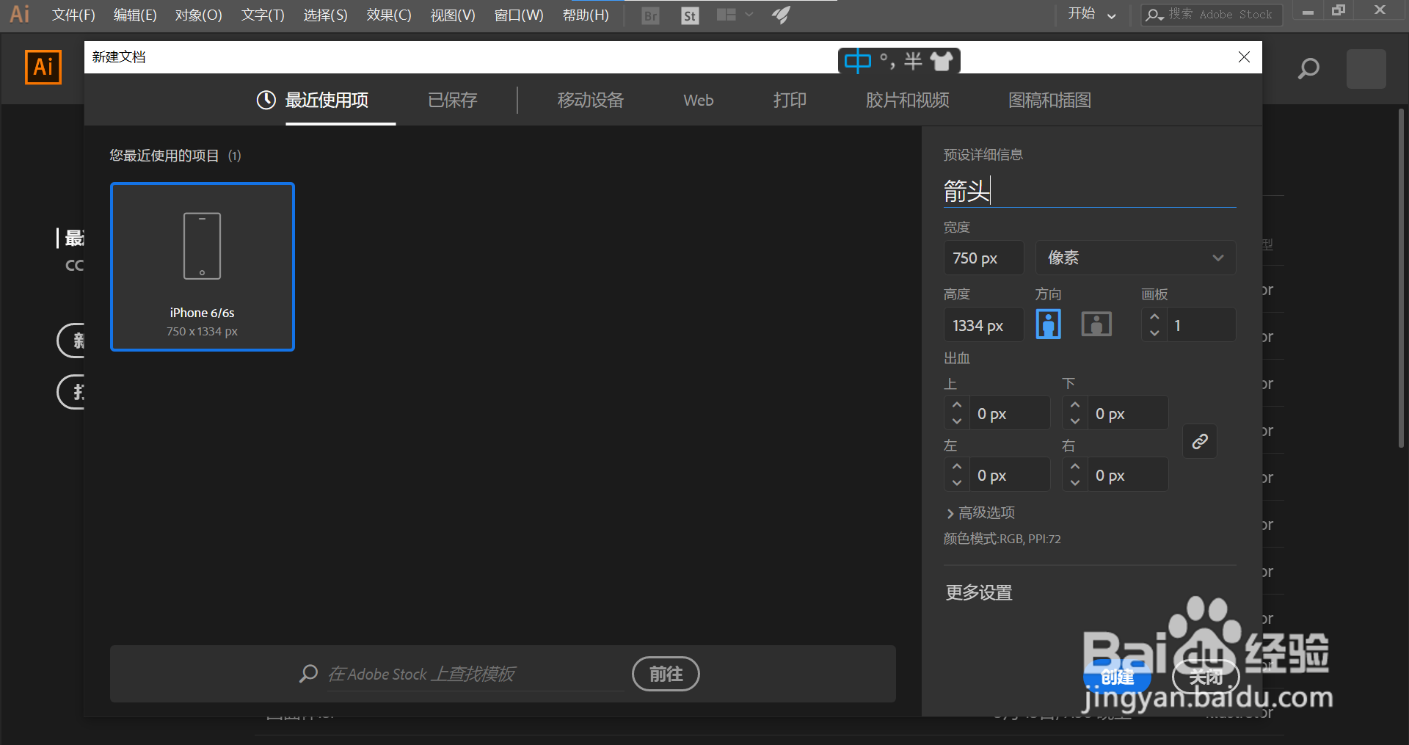Open the Adobe Stock (St) icon
This screenshot has width=1409, height=745.
pyautogui.click(x=690, y=15)
